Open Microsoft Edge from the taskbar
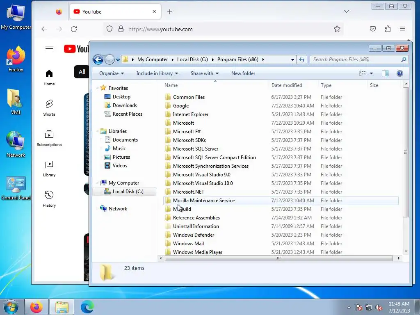420x315 pixels. [87, 307]
